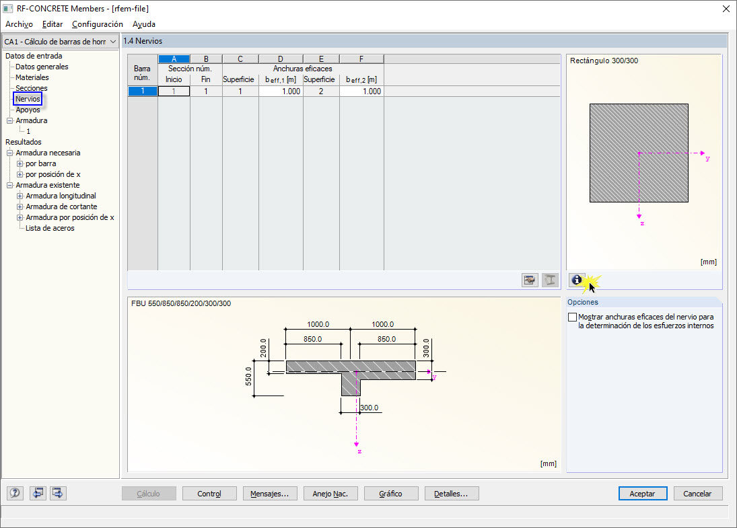
Task: Open the CA1 load case dropdown
Action: [x=111, y=41]
